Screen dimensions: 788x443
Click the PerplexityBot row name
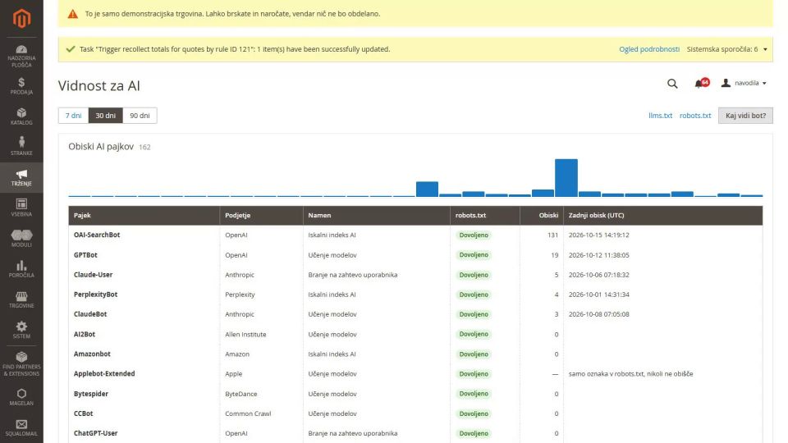point(95,295)
